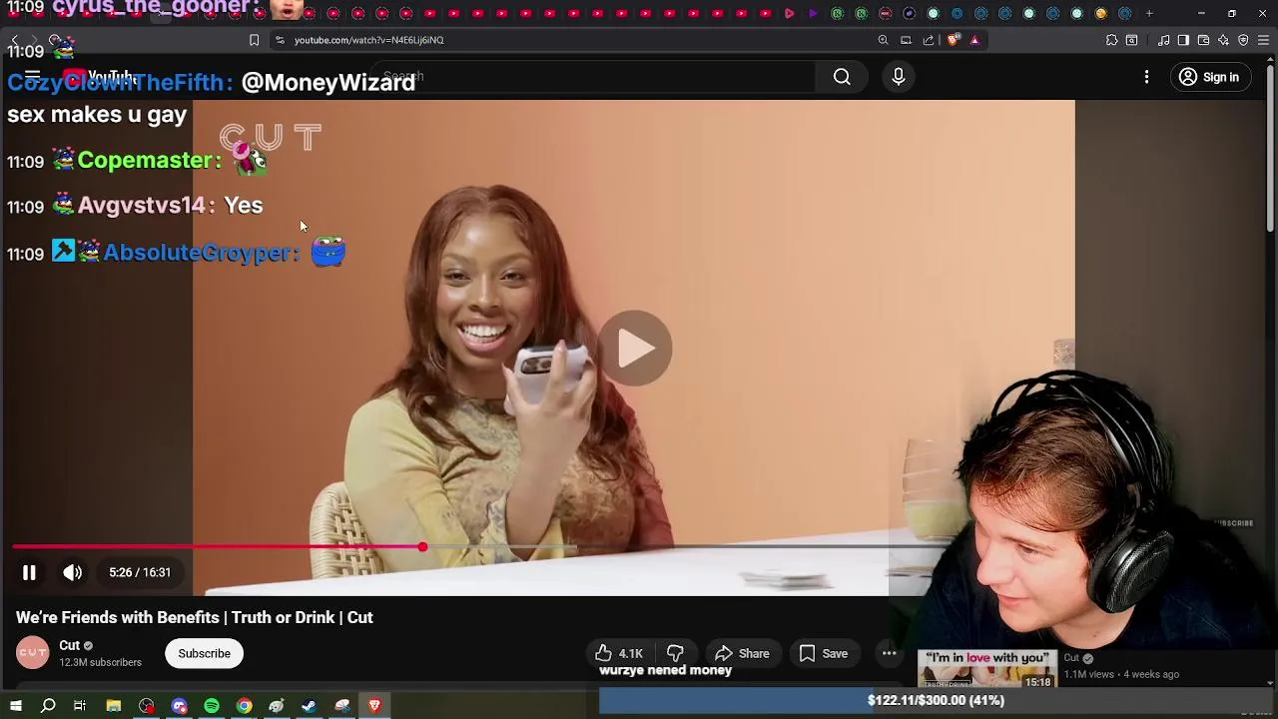Dislike the video with thumbs down
This screenshot has height=719, width=1278.
(x=675, y=653)
